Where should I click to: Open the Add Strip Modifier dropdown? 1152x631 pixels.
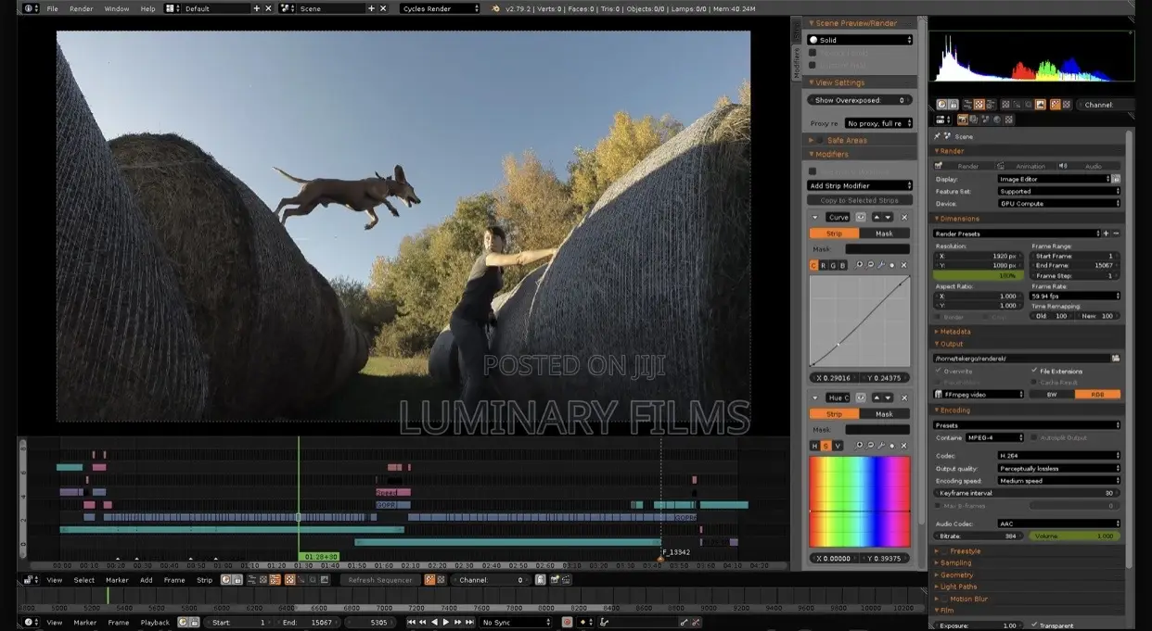pyautogui.click(x=860, y=185)
